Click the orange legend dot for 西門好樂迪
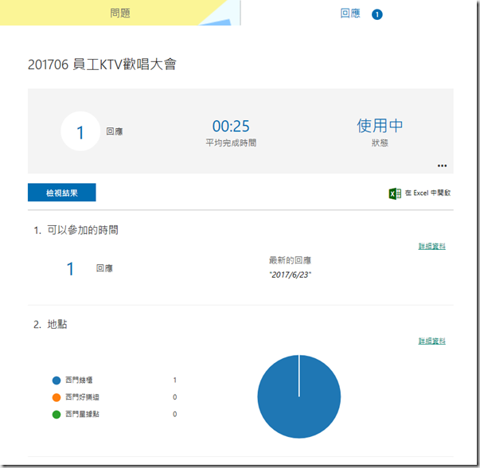The height and width of the screenshot is (468, 480). pyautogui.click(x=56, y=397)
